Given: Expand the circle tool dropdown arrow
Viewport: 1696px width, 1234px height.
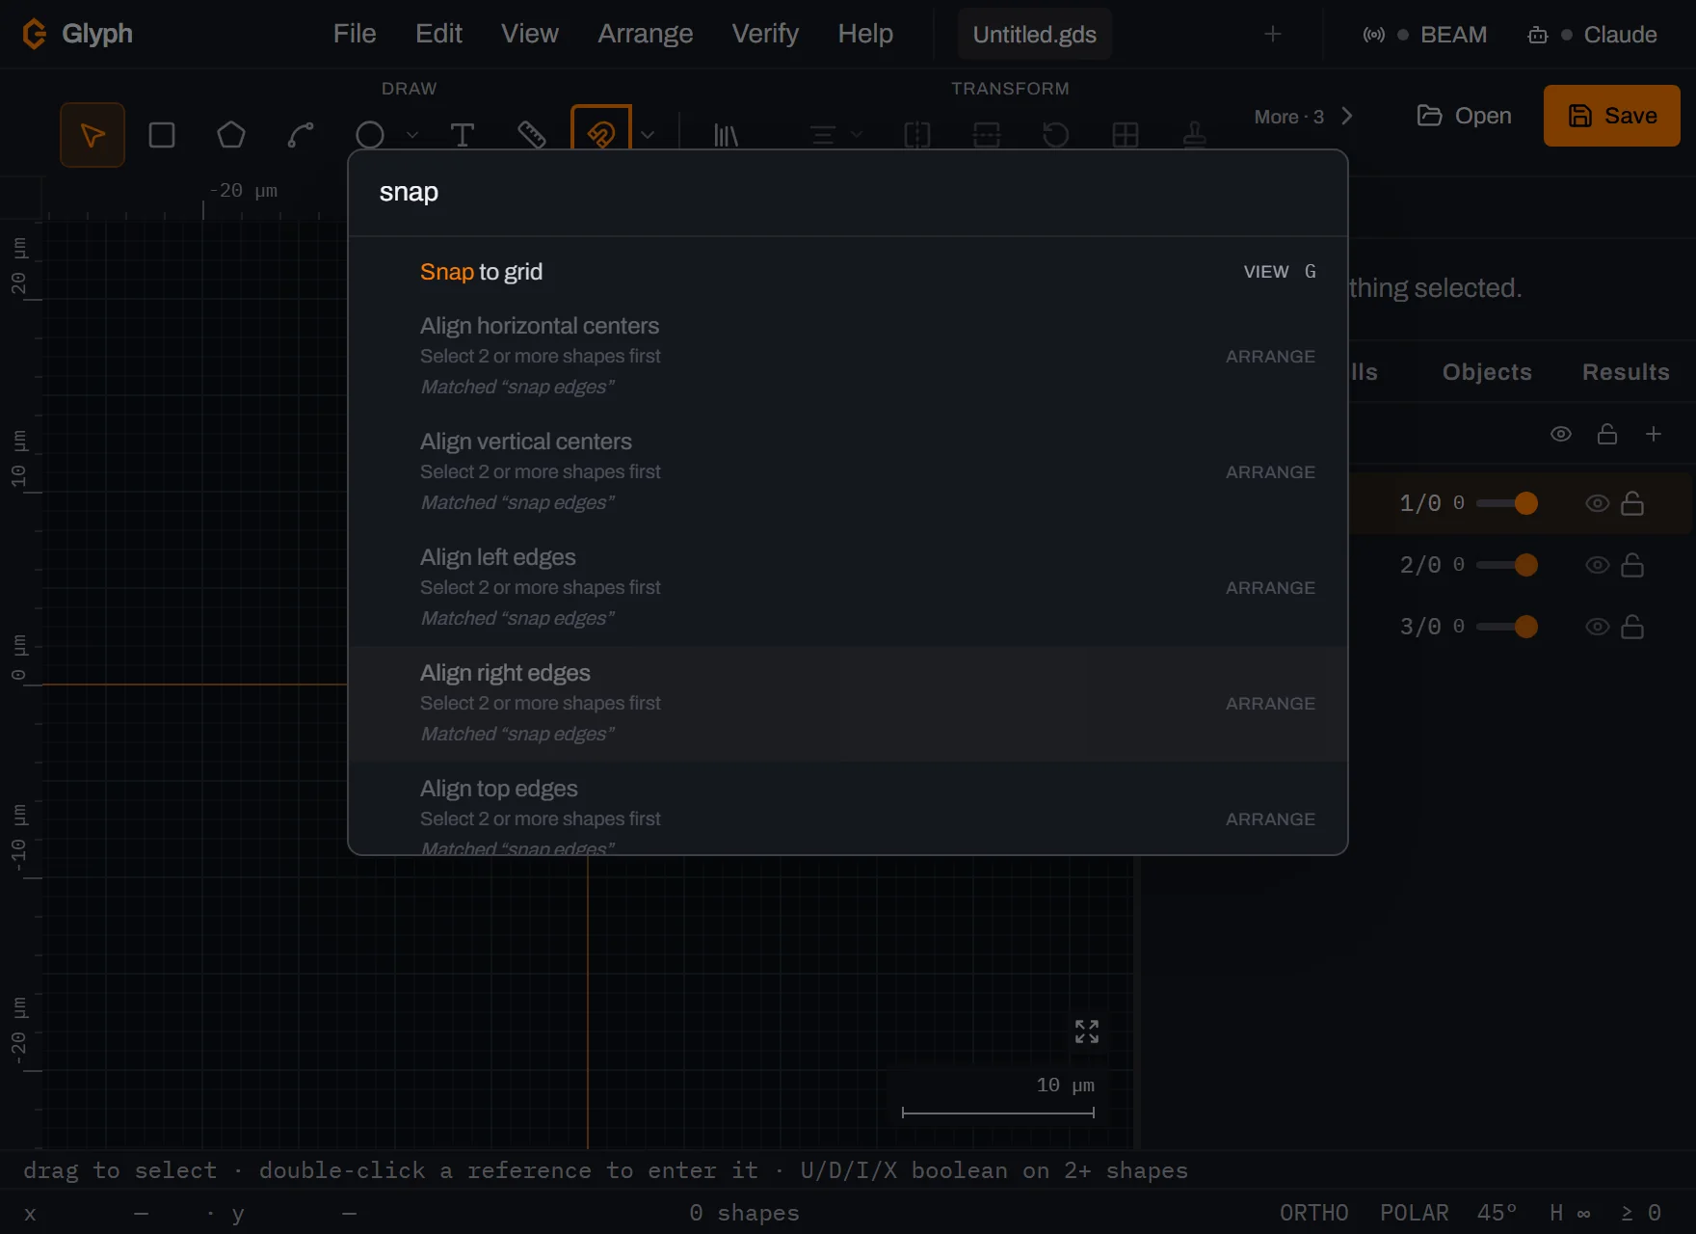Looking at the screenshot, I should (x=412, y=135).
